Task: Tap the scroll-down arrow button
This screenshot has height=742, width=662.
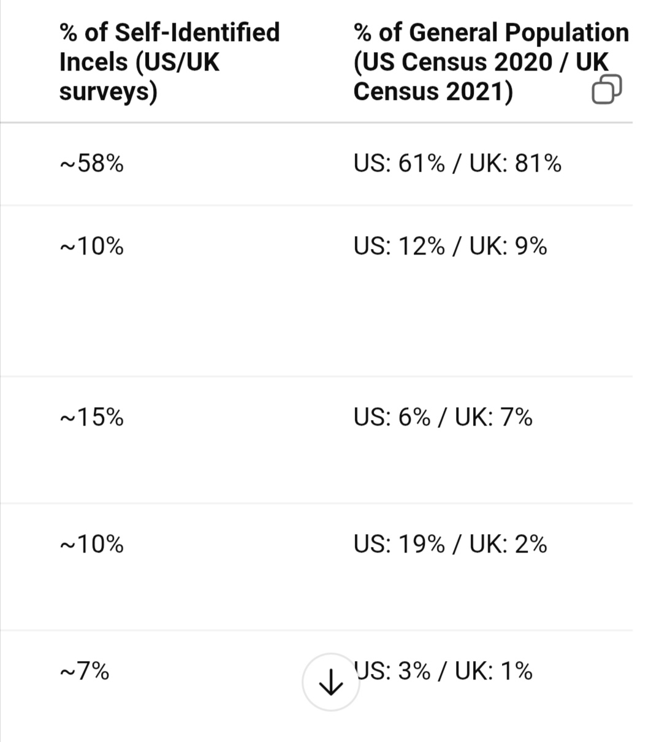Action: (331, 681)
